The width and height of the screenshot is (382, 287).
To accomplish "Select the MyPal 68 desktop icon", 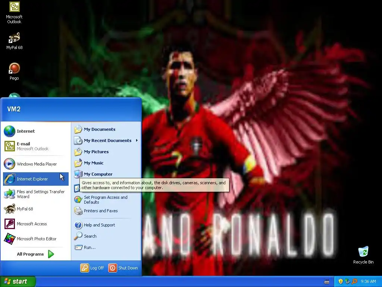I will tap(14, 41).
